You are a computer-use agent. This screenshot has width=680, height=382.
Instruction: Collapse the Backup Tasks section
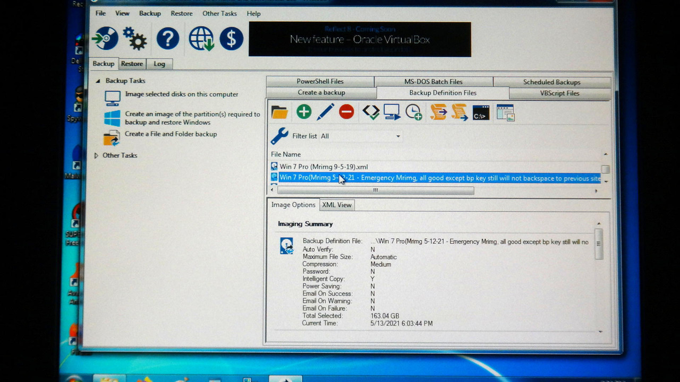97,81
